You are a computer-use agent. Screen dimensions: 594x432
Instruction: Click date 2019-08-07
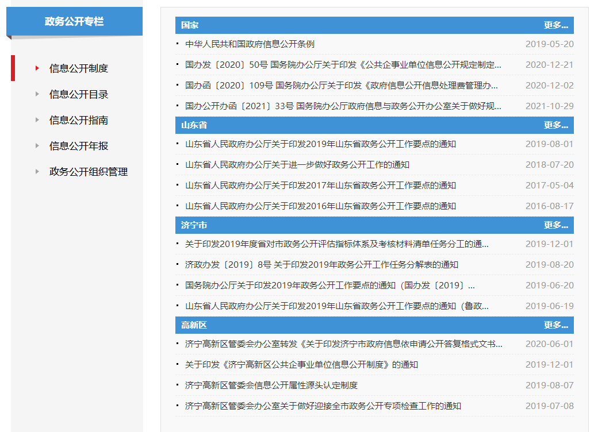pyautogui.click(x=550, y=385)
